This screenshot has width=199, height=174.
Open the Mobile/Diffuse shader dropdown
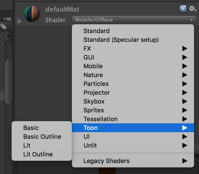point(134,20)
